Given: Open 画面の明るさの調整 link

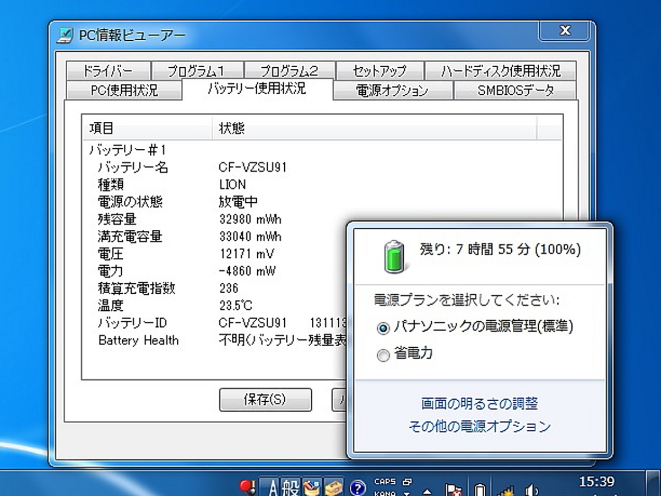Looking at the screenshot, I should click(479, 404).
